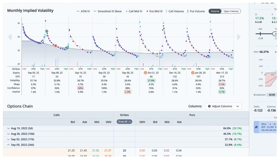
Task: Click the orange circled marker on Sep 09 curve
Action: point(56,46)
